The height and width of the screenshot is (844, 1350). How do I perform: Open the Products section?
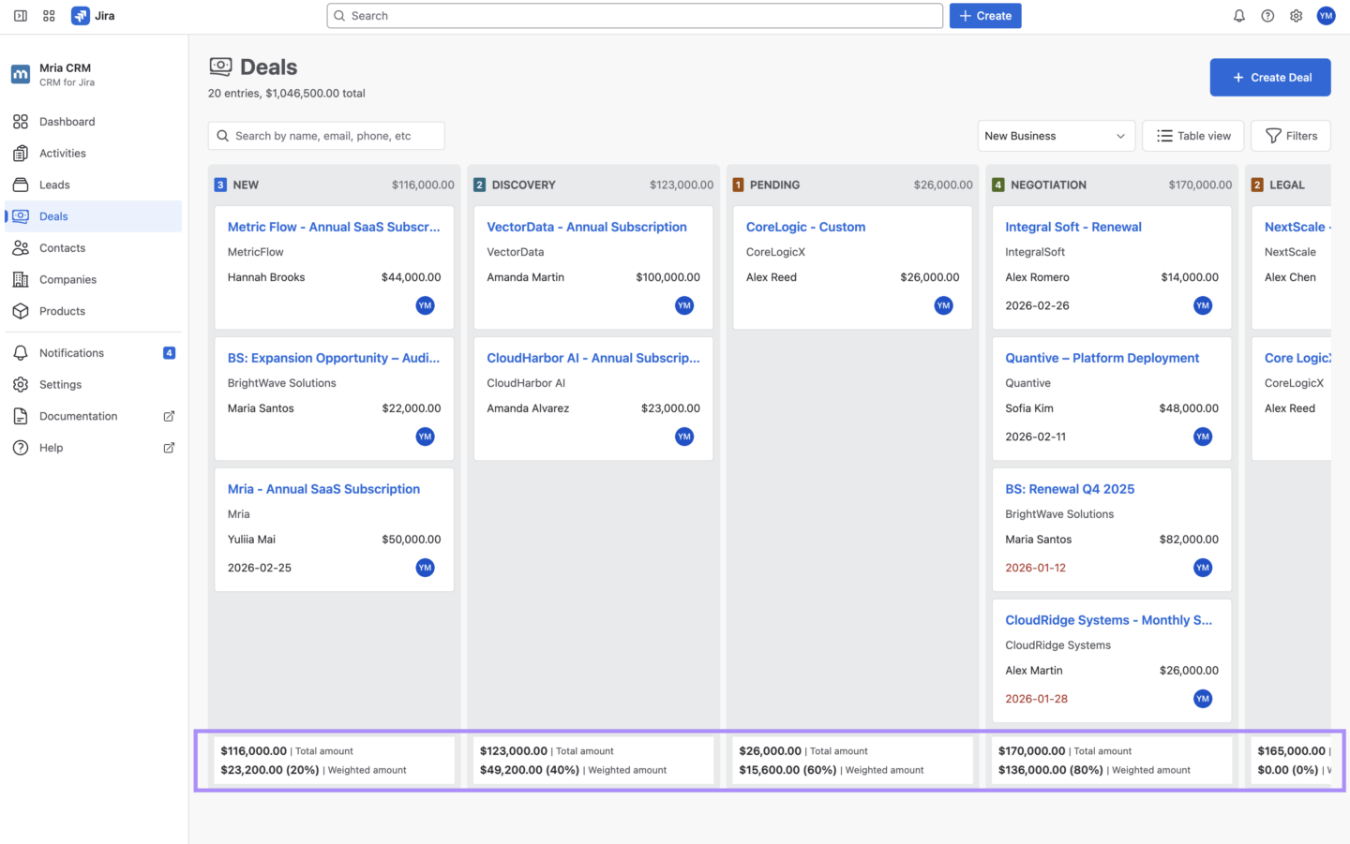(x=62, y=311)
